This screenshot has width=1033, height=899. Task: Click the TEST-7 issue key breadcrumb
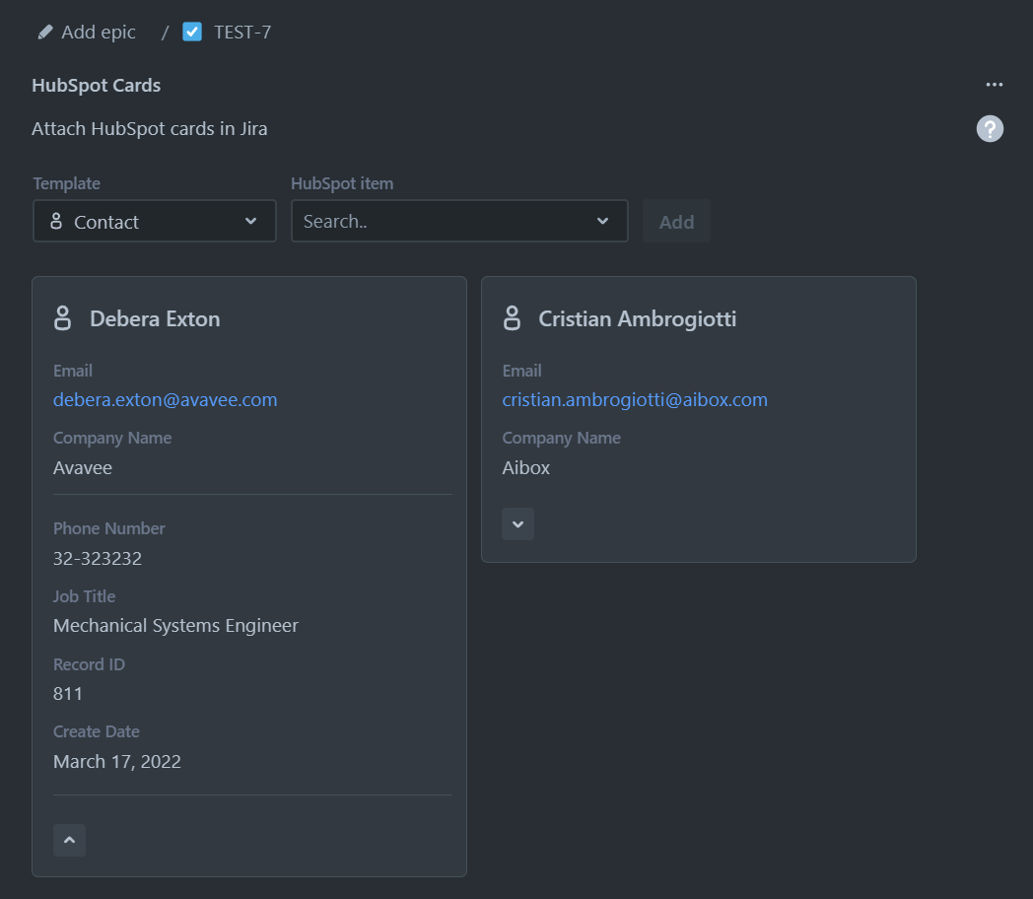tap(242, 33)
